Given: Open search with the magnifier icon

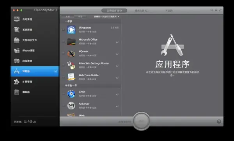Looking at the screenshot, I should 212,10.
